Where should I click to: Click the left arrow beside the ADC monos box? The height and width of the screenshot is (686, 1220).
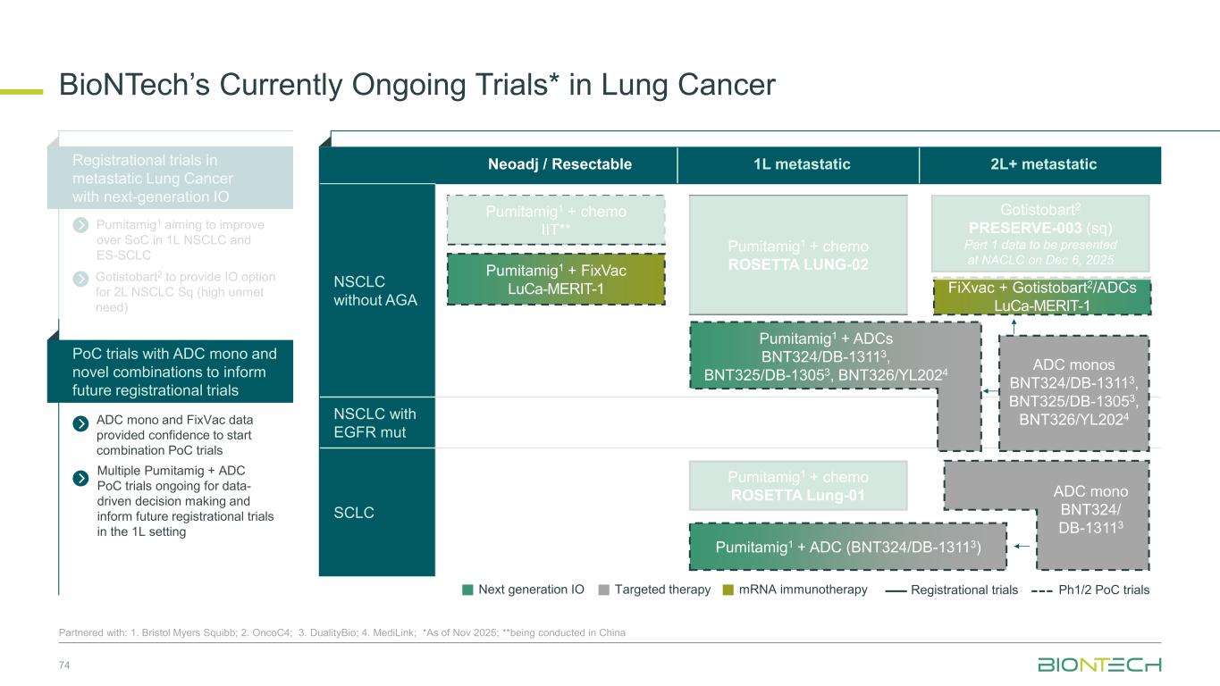click(x=989, y=391)
